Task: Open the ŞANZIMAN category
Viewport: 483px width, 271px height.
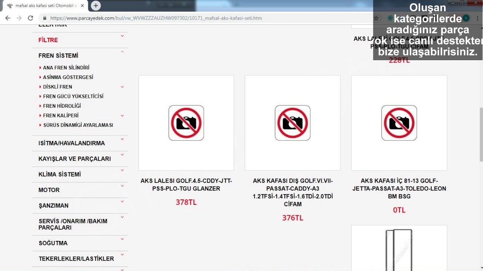Action: [54, 206]
